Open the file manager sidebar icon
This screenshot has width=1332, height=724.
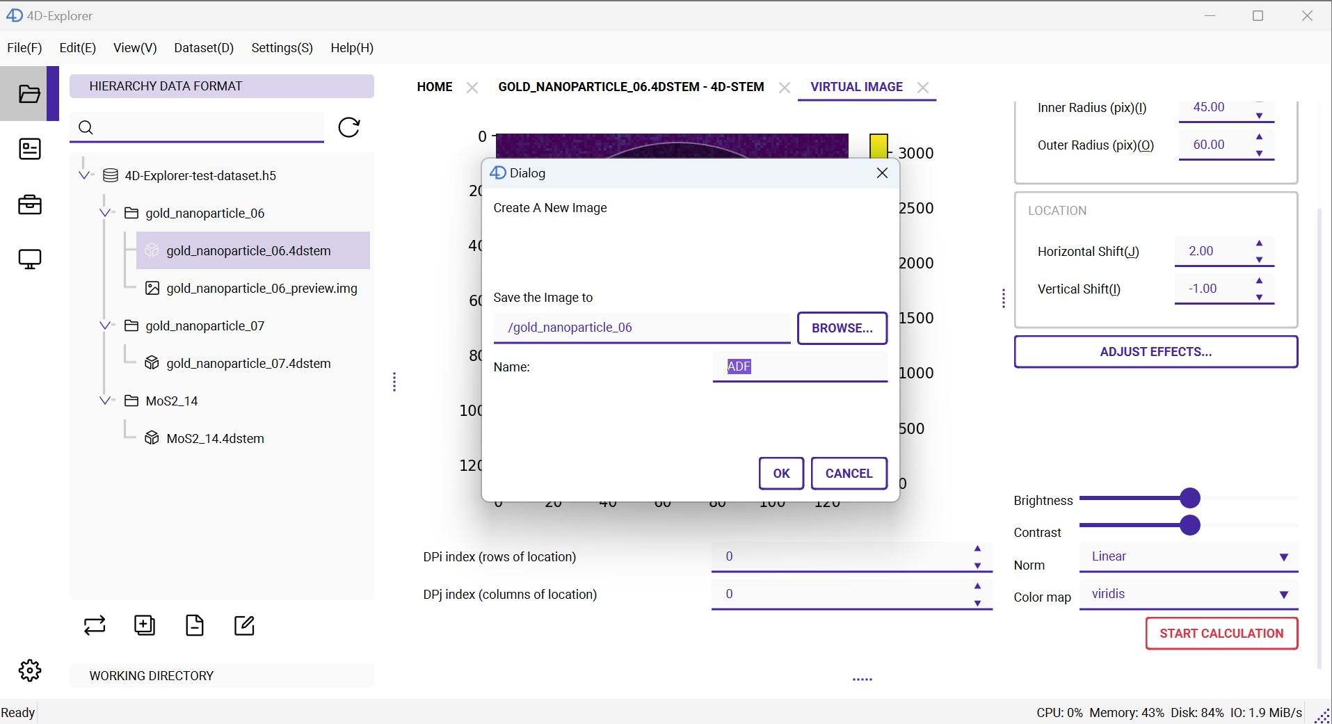coord(29,94)
